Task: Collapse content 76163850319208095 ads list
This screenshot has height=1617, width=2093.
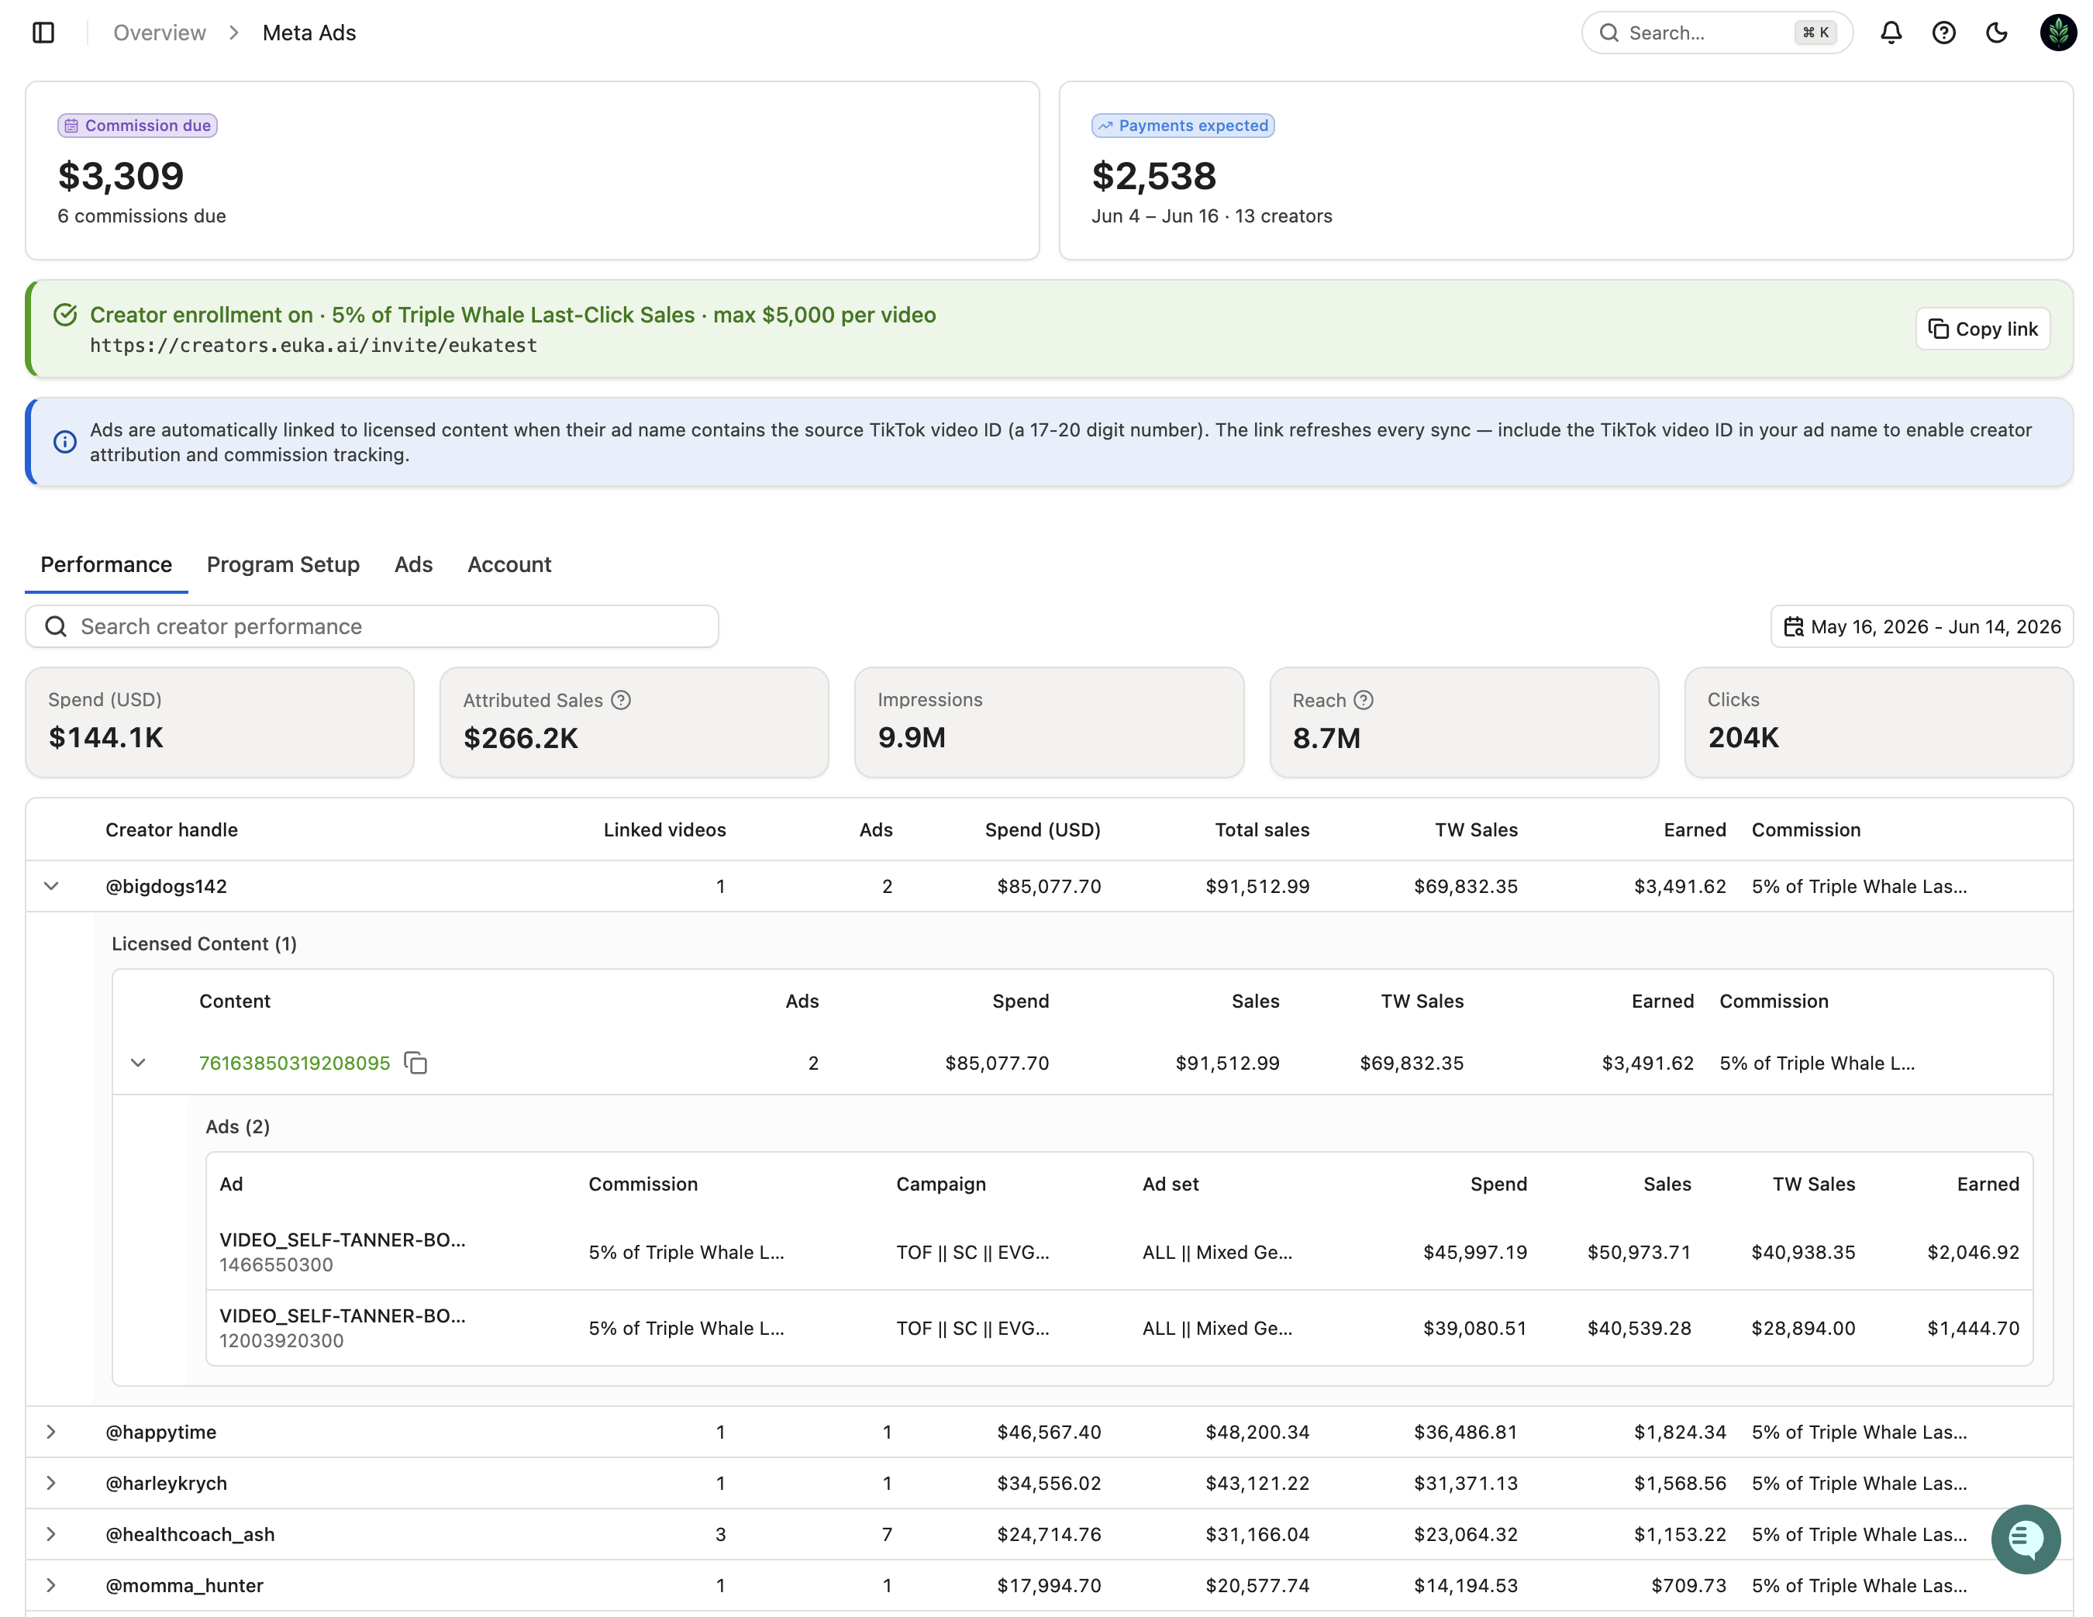Action: coord(138,1062)
